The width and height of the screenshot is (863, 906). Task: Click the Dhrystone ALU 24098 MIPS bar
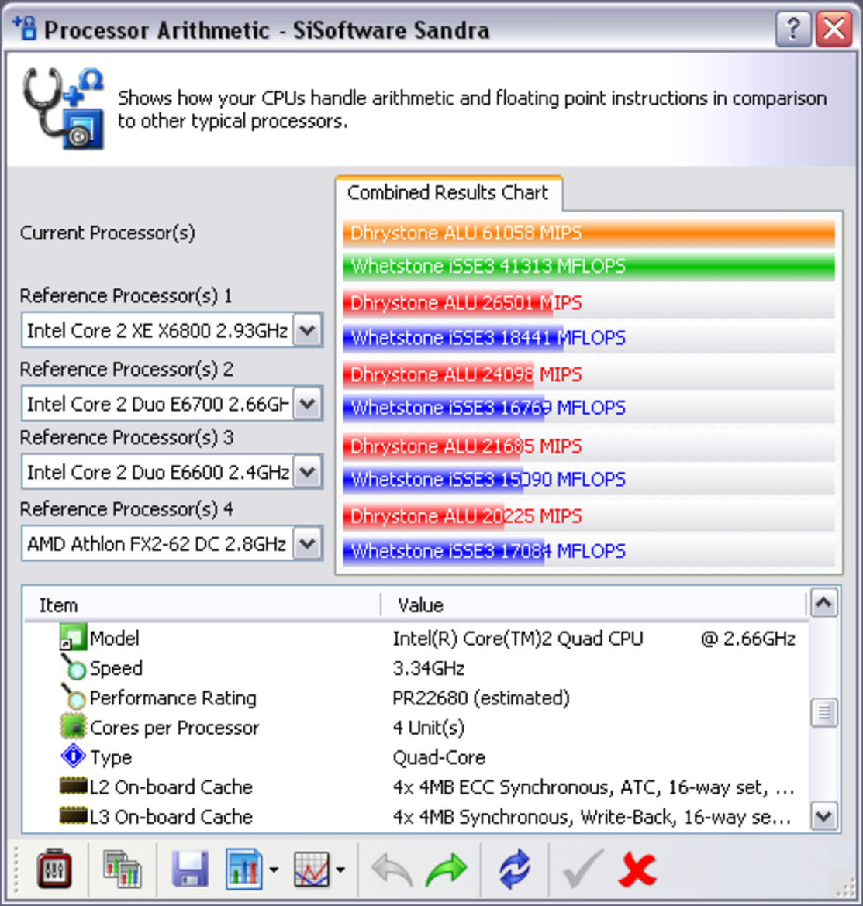pyautogui.click(x=589, y=375)
